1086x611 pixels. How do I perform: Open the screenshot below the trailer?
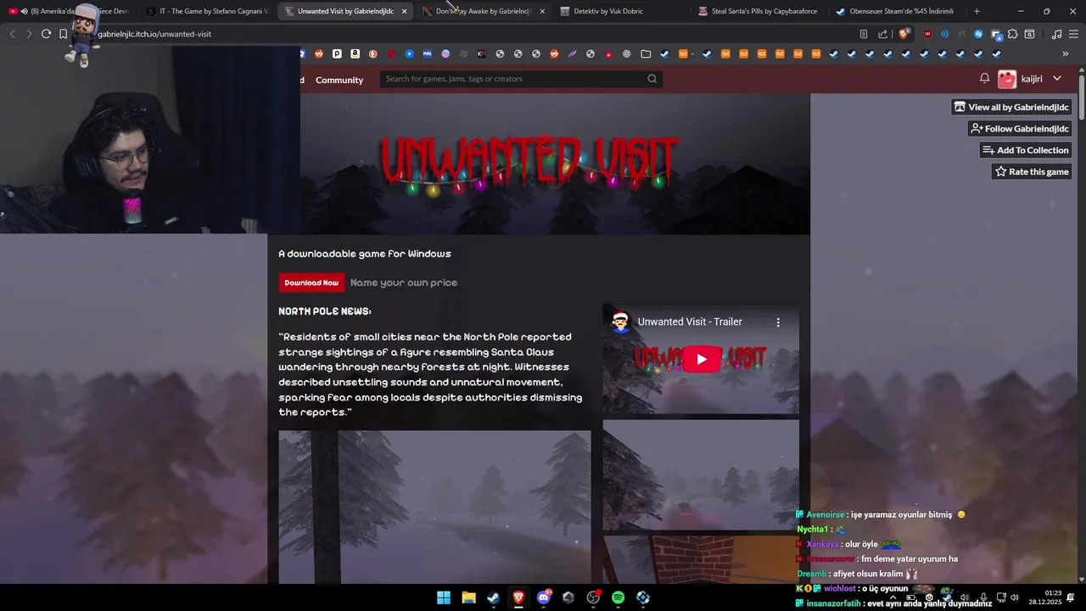click(701, 474)
